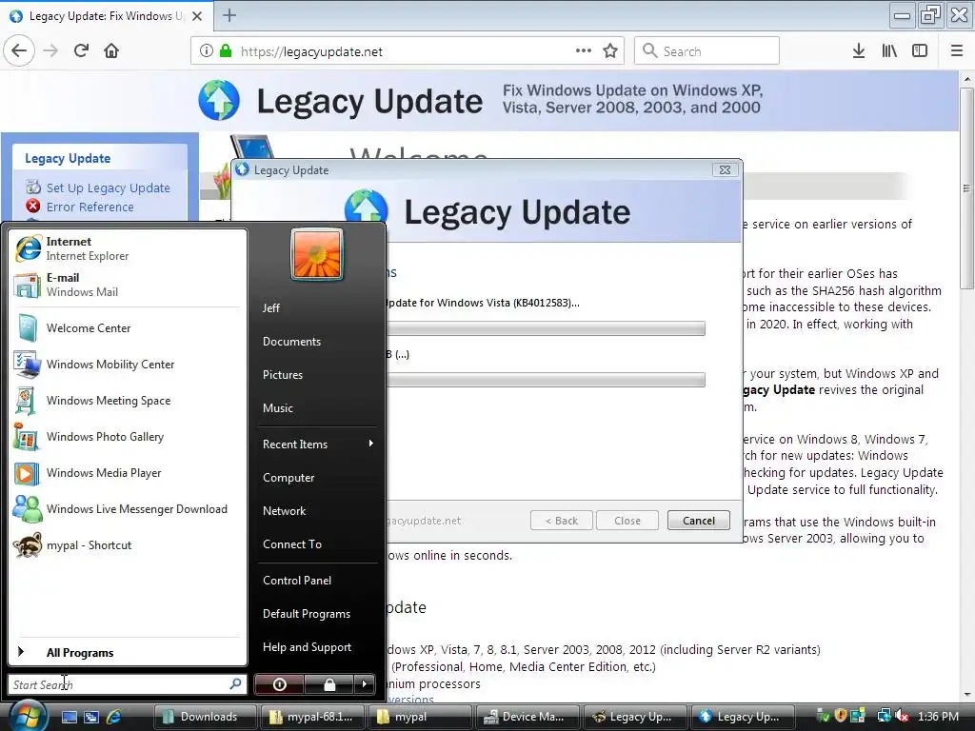The height and width of the screenshot is (731, 975).
Task: Open Computer from Start menu
Action: [318, 478]
